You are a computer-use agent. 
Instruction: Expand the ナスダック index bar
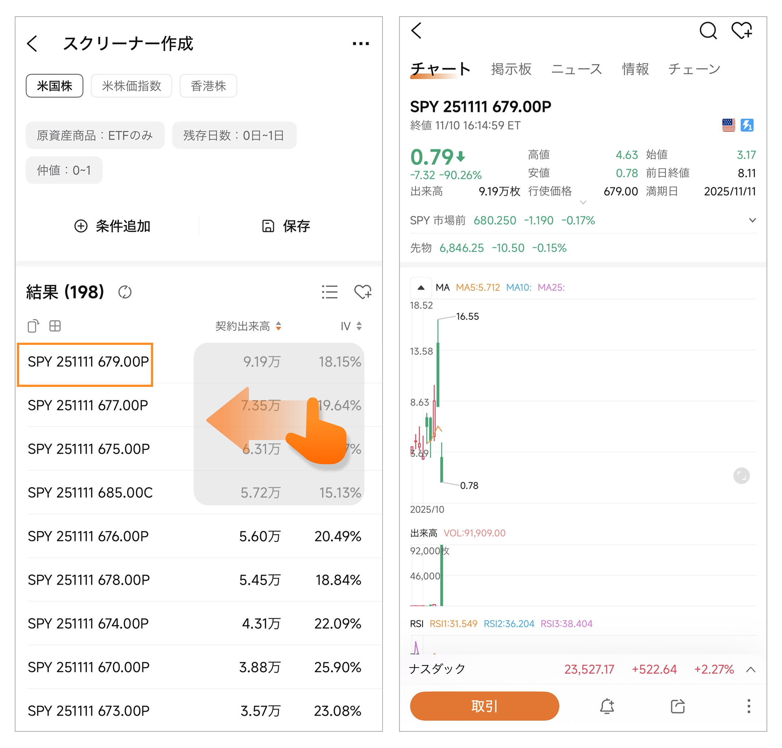pos(751,669)
